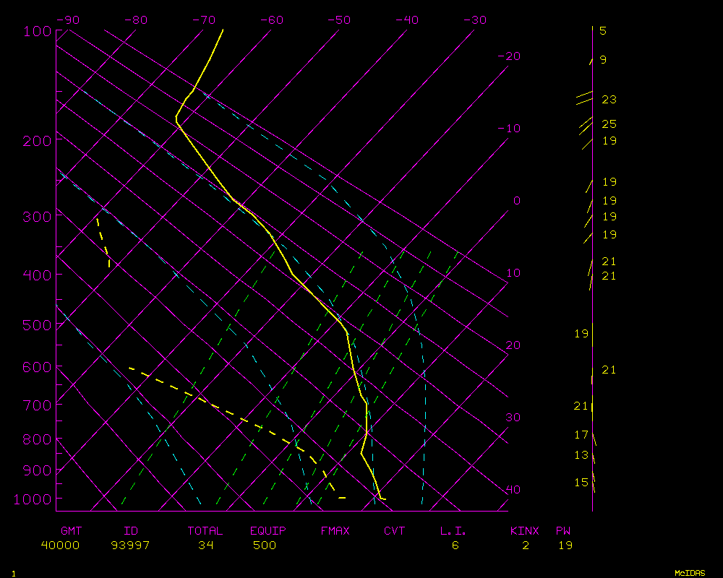Select the station ID value 93997
The image size is (723, 578).
130,545
